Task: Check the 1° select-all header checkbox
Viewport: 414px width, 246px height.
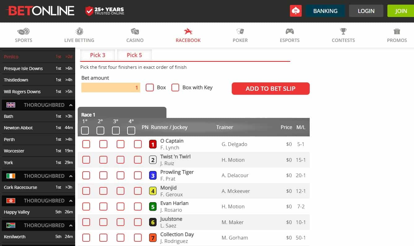Action: (85, 131)
